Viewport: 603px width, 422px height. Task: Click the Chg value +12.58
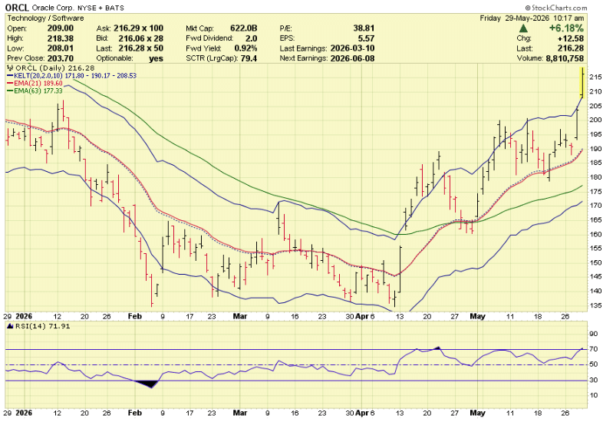point(570,38)
